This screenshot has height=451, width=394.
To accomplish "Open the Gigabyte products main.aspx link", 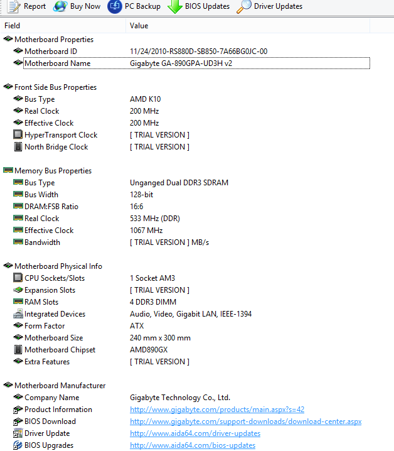I will pyautogui.click(x=217, y=410).
